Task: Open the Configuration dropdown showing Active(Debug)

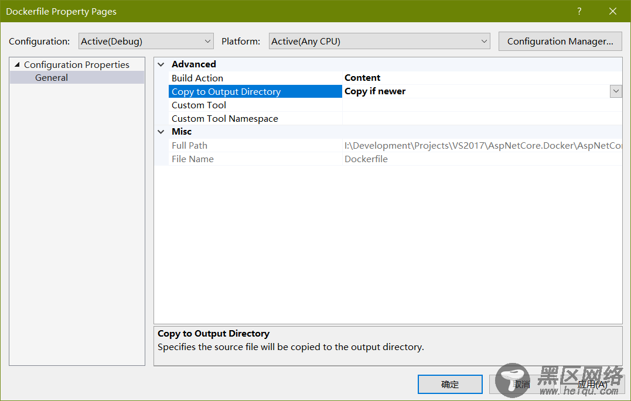Action: click(146, 42)
